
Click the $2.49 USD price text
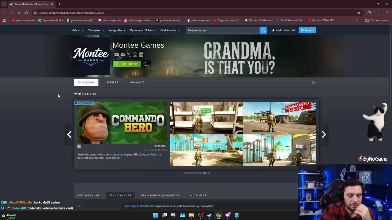point(160,146)
